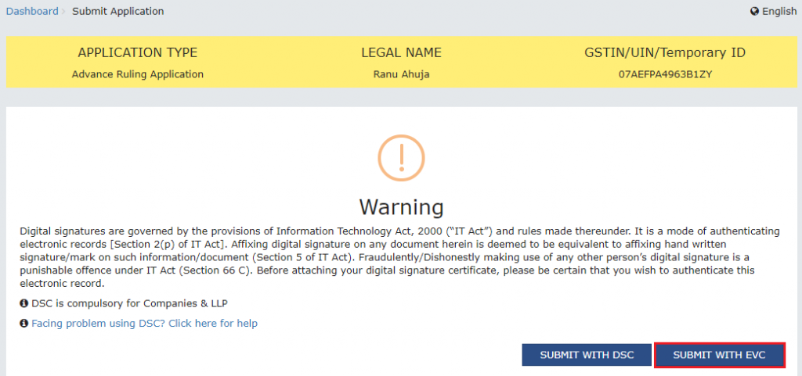802x376 pixels.
Task: Submit the application with DSC
Action: click(x=587, y=355)
